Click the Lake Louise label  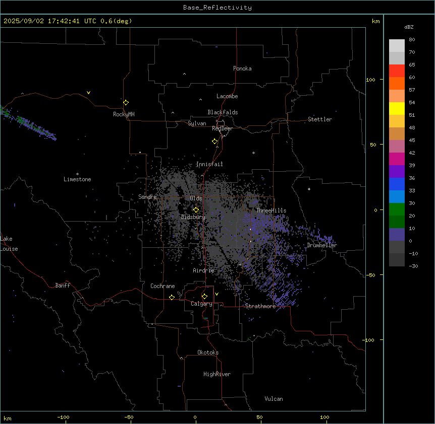pyautogui.click(x=9, y=244)
